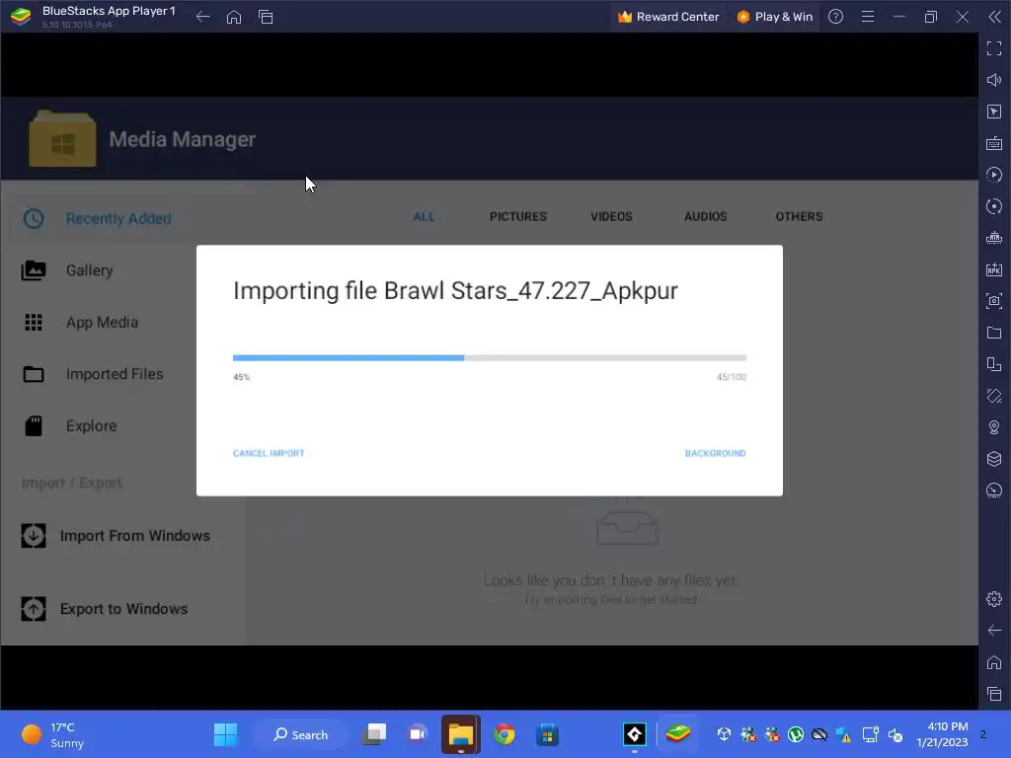Click Import From Windows
Screen dimensions: 1011x758
116,536
